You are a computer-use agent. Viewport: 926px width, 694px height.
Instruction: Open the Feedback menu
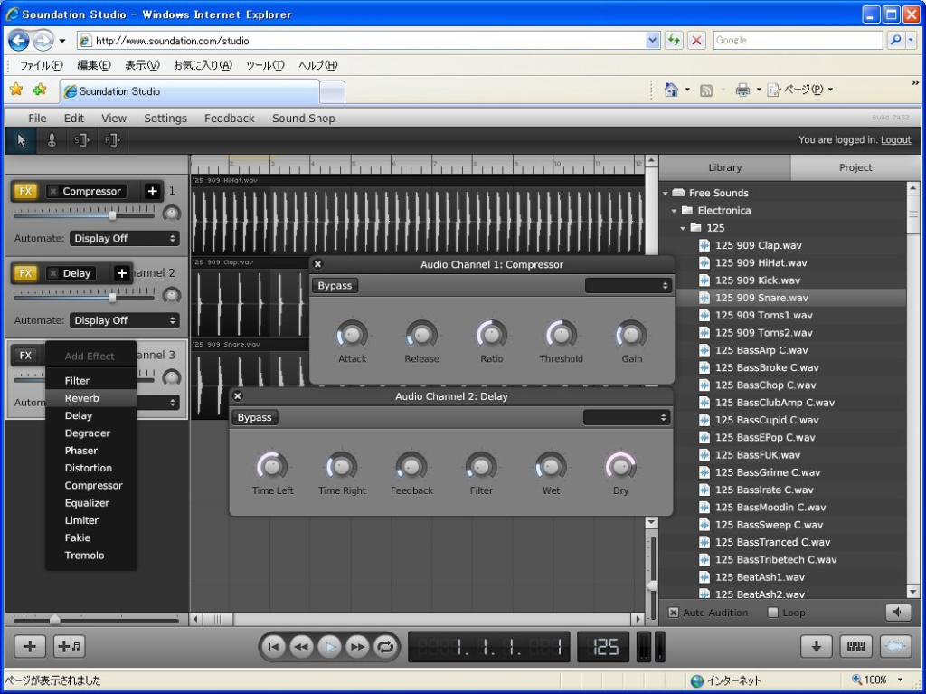click(x=229, y=119)
